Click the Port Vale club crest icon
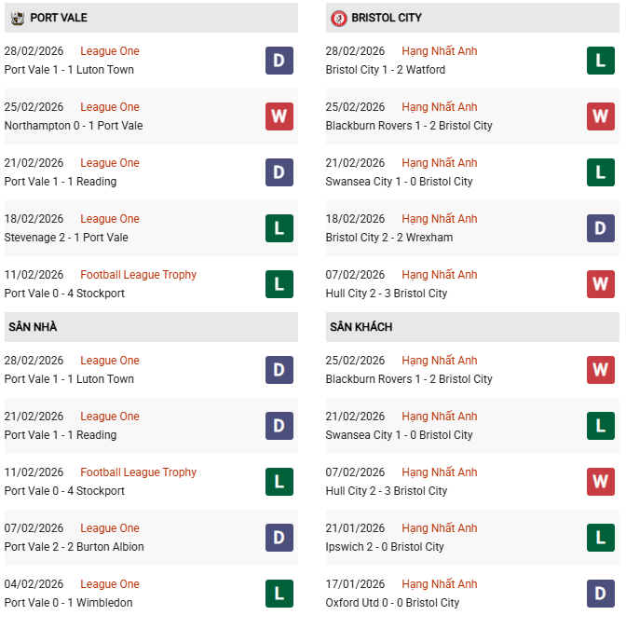This screenshot has width=626, height=629. [x=17, y=18]
